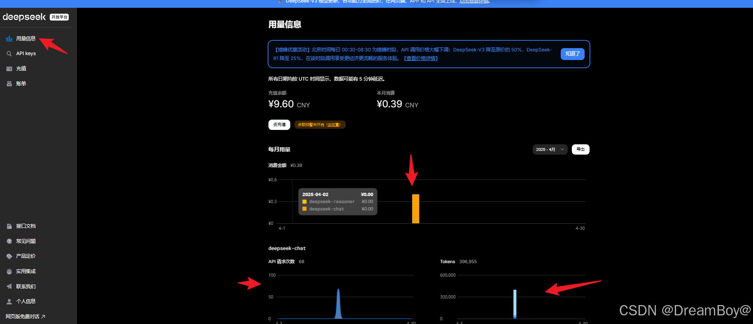The width and height of the screenshot is (753, 324).
Task: Select the orange bar in 消费金额 chart
Action: click(x=416, y=209)
